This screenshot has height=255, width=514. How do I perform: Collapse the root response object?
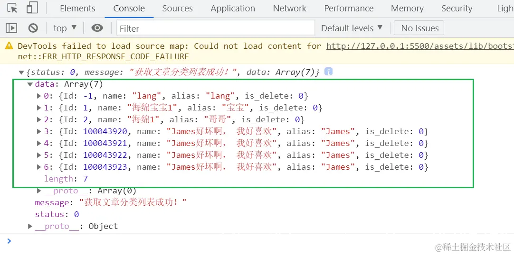tap(21, 73)
